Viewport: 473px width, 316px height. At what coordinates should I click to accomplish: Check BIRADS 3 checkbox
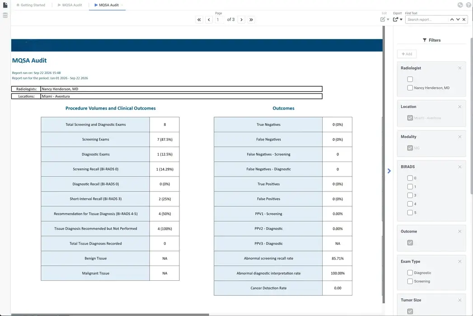coord(410,195)
